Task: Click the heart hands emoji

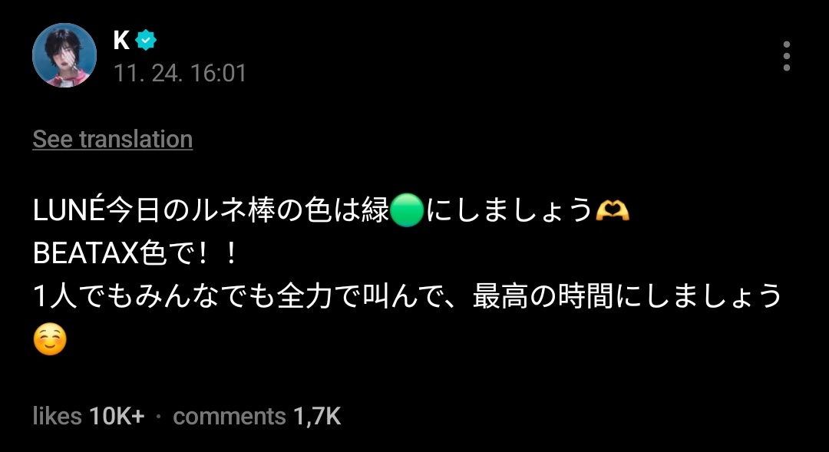Action: [x=613, y=210]
